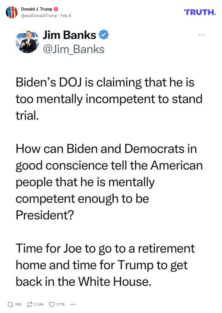
Task: Open the three-dot menu on the Jim Banks tweet
Action: 202,35
